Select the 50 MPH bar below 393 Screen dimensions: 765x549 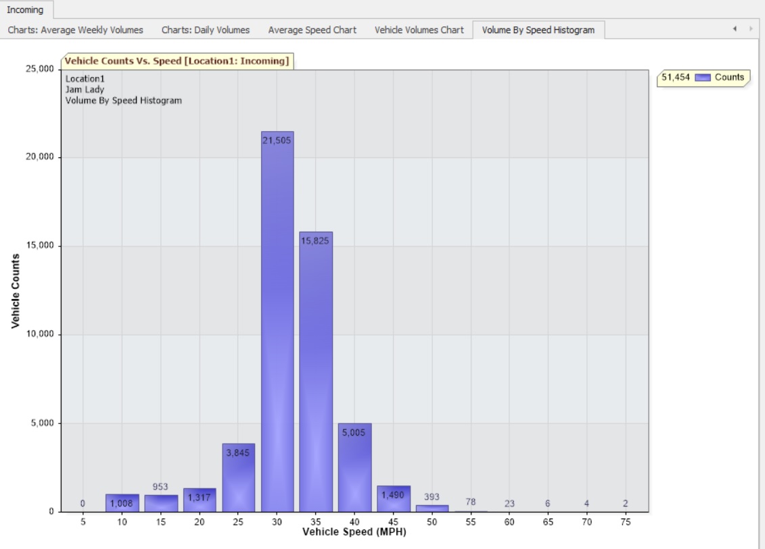tap(432, 508)
